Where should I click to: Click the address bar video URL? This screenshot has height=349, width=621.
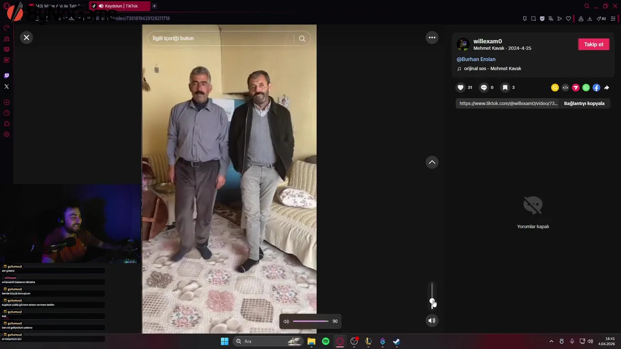[131, 18]
